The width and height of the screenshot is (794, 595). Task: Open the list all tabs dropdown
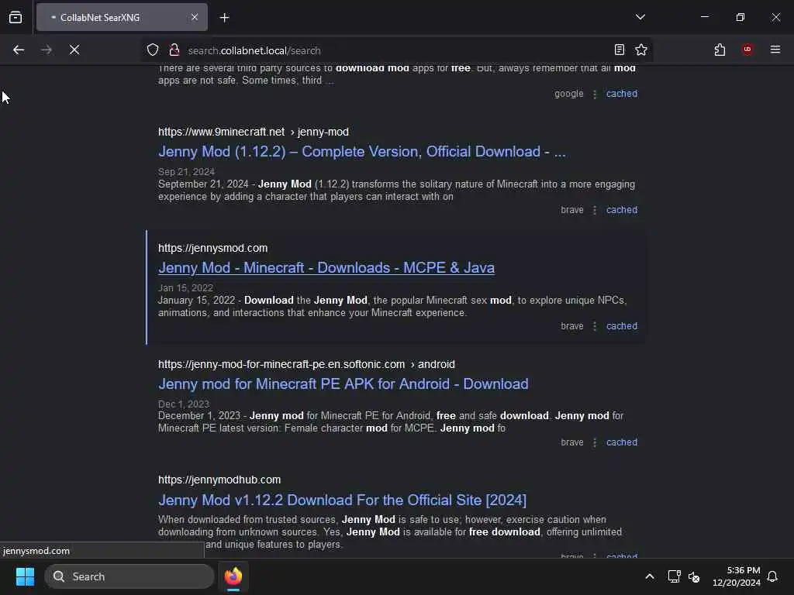(640, 17)
